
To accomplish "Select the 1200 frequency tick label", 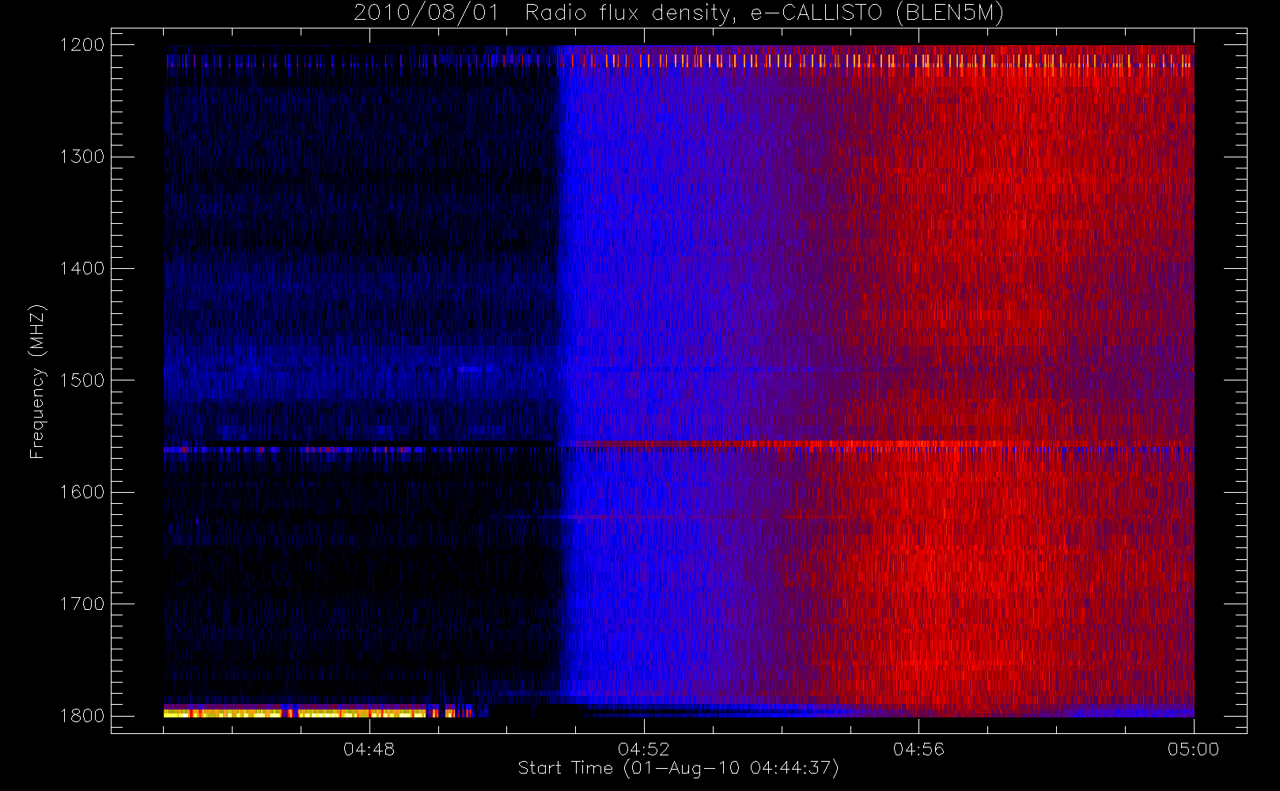I will click(82, 45).
